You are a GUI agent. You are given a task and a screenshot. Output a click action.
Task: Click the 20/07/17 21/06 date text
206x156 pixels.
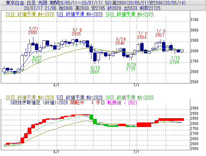(40, 8)
